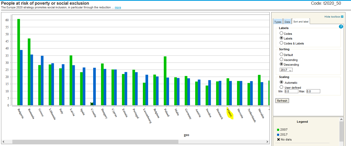Click the chart's left scroll arrow

click(3, 142)
